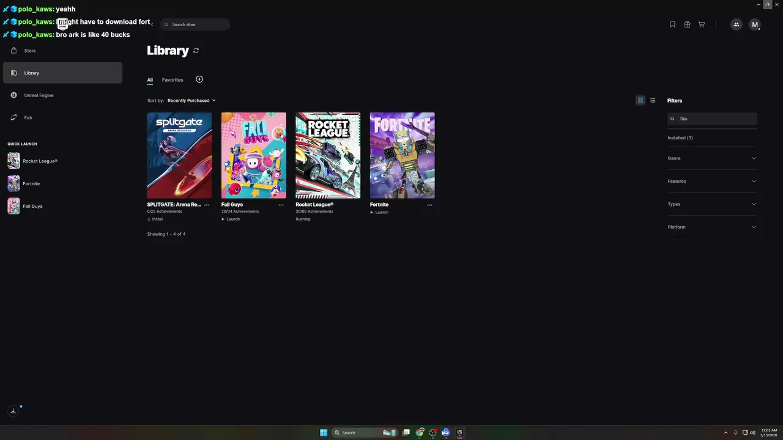The image size is (783, 440).
Task: Open Fortnite three-dot options menu
Action: tap(430, 205)
